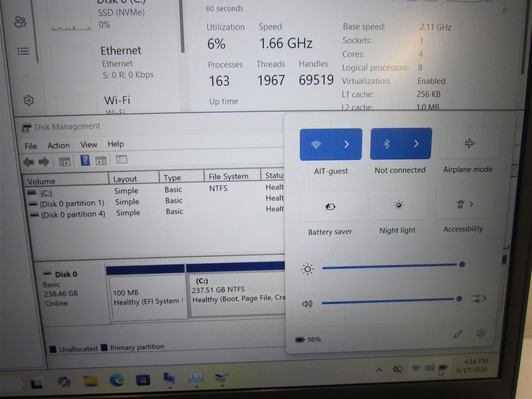
Task: Click the battery icon in system tray
Action: click(443, 368)
